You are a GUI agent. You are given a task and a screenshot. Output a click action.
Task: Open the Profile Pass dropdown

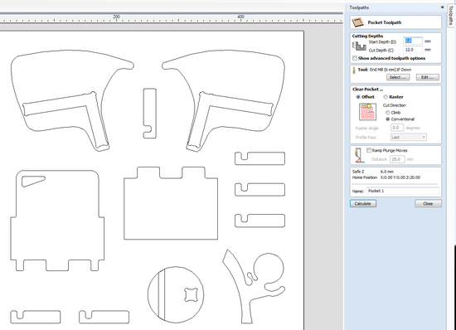point(408,137)
